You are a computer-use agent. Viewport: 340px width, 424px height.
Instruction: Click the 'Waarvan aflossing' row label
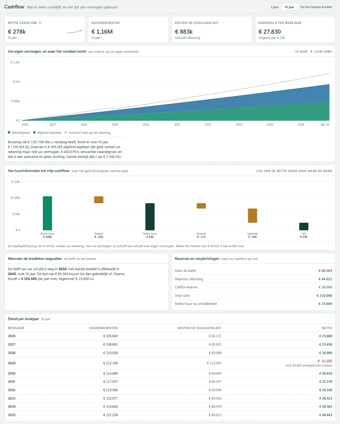click(189, 279)
